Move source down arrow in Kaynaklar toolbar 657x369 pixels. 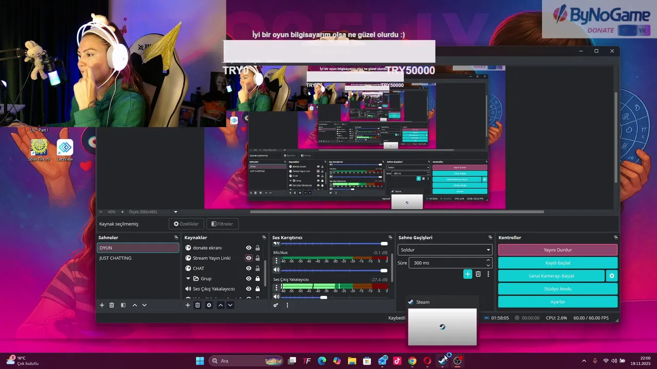coord(230,305)
